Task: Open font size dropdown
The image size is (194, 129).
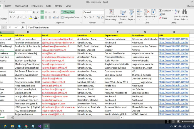Action: tap(31, 12)
